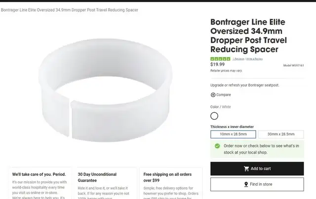Open the Write a Review link
The width and height of the screenshot is (316, 199).
[255, 59]
